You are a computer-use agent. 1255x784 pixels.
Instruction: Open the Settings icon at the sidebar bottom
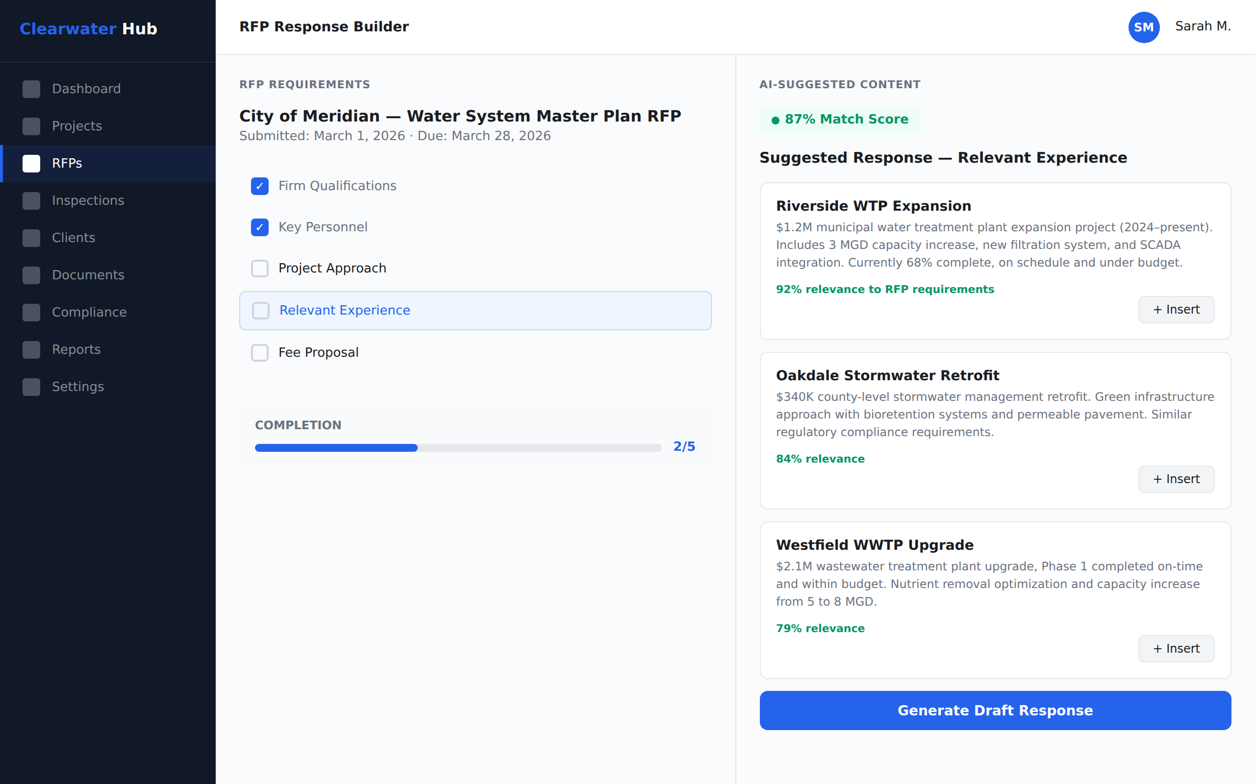pyautogui.click(x=31, y=386)
